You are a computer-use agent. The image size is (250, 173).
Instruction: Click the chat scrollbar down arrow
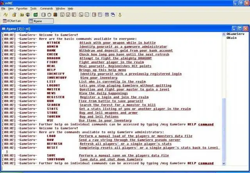pyautogui.click(x=224, y=163)
